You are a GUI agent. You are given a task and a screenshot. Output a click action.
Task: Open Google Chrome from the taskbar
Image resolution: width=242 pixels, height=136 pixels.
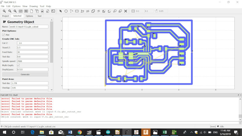click(80, 132)
